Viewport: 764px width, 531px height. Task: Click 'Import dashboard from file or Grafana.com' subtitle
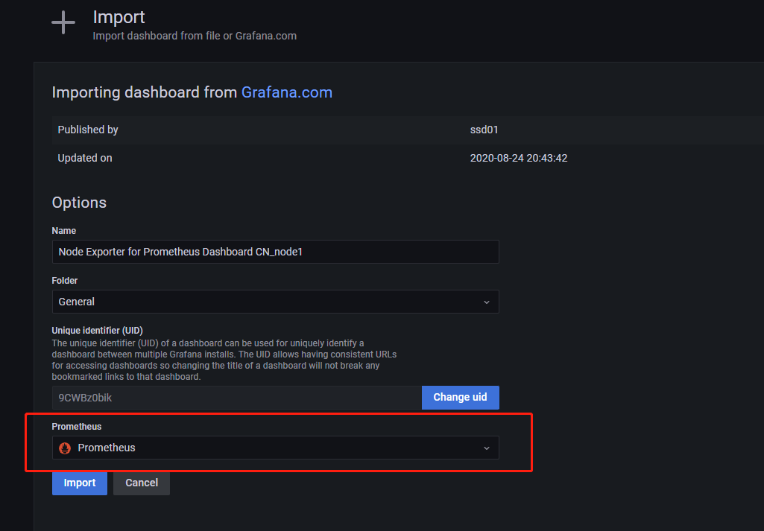[195, 36]
